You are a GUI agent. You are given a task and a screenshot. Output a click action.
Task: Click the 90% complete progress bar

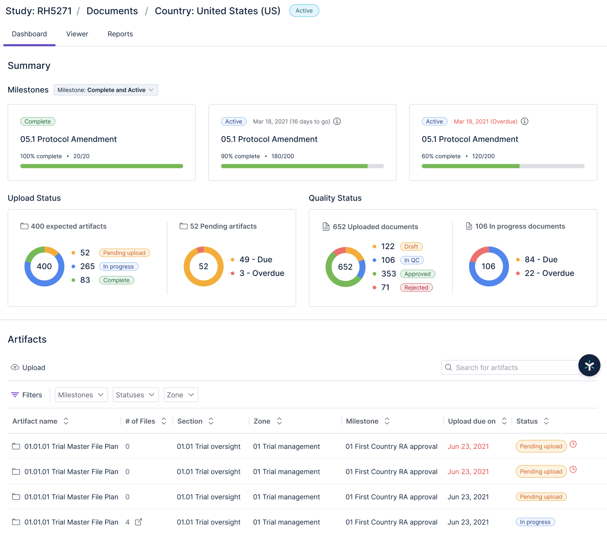[x=302, y=166]
